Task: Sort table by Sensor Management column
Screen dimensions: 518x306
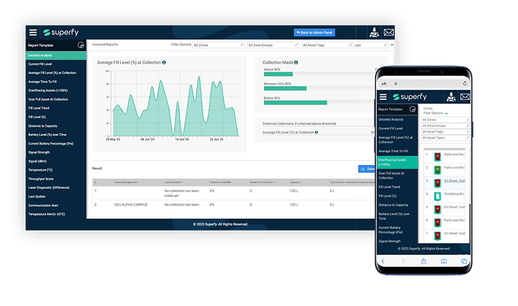Action: [x=126, y=182]
